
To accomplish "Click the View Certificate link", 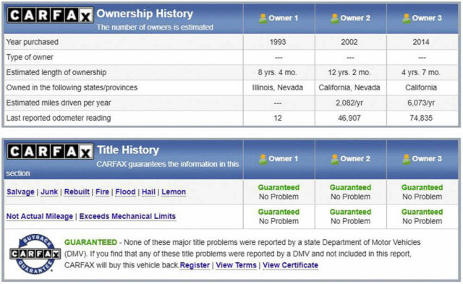I will (291, 265).
